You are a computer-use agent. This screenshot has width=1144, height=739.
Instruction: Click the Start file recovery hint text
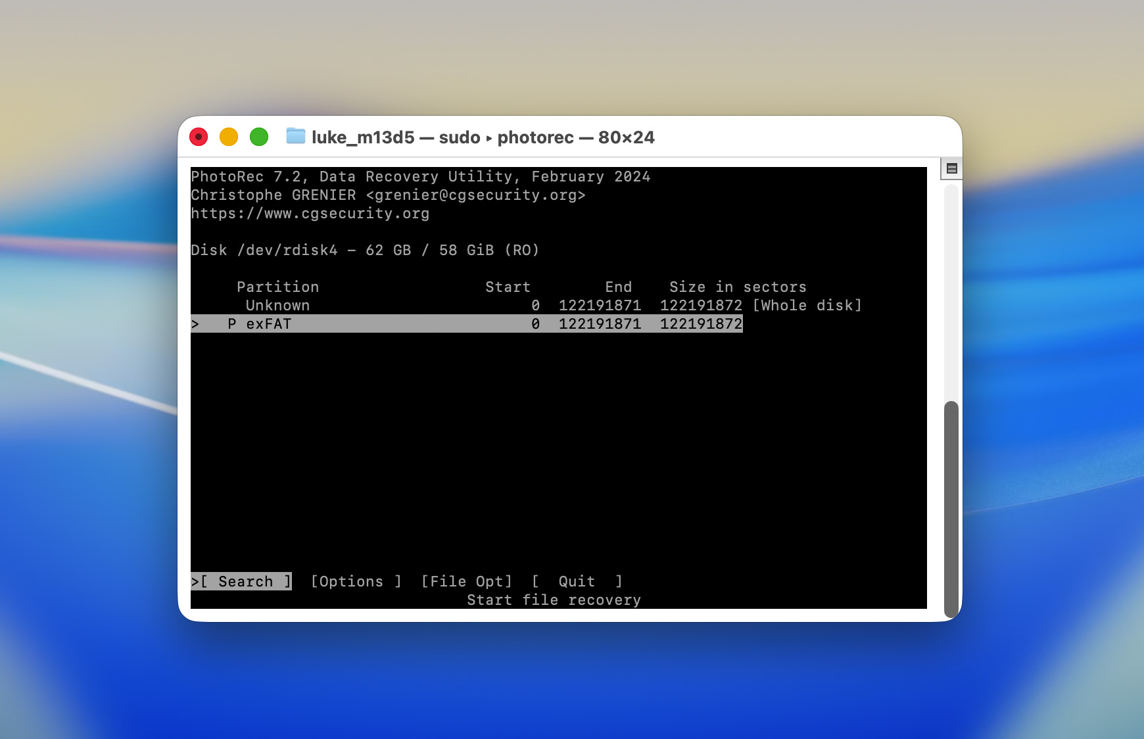coord(554,600)
